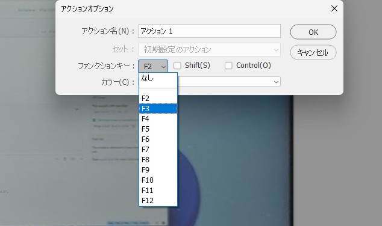
Task: Click the アクション名 input field
Action: coord(209,31)
